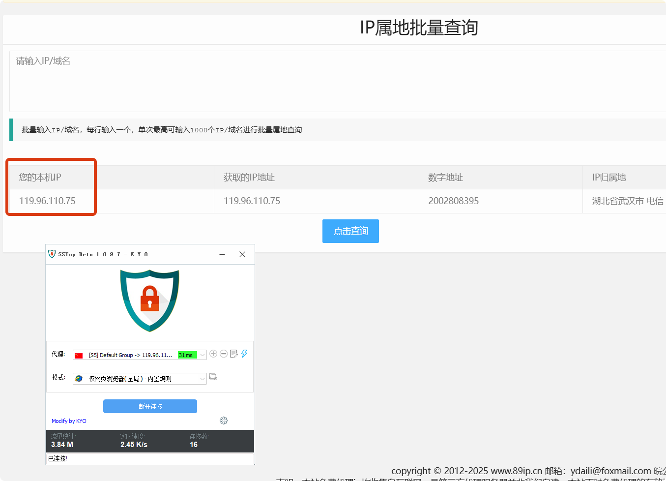This screenshot has height=481, width=666.
Task: Expand the 模式 mode dropdown
Action: [202, 379]
